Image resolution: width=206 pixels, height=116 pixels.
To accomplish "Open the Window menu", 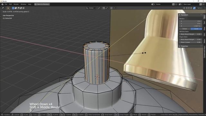I will (23, 4).
